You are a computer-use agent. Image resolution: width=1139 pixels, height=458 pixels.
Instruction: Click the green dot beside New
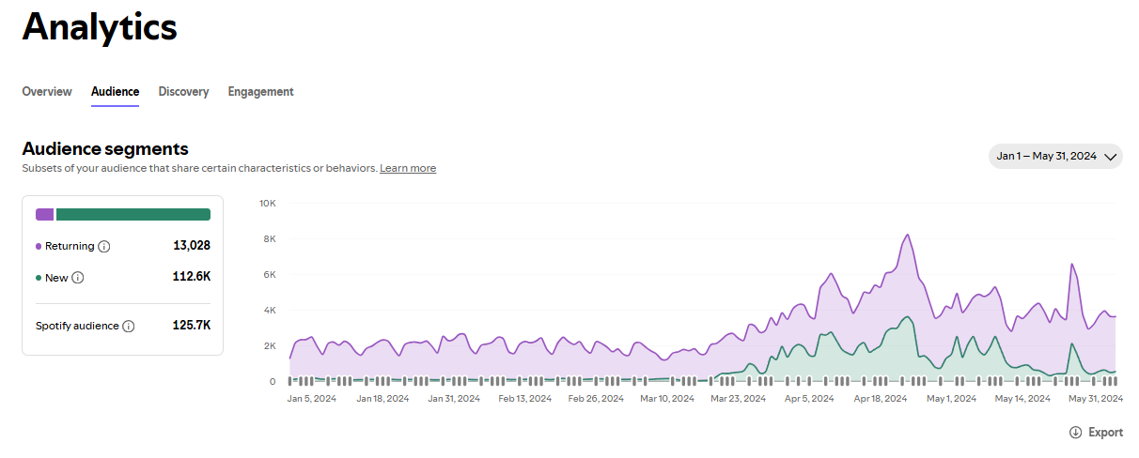39,278
